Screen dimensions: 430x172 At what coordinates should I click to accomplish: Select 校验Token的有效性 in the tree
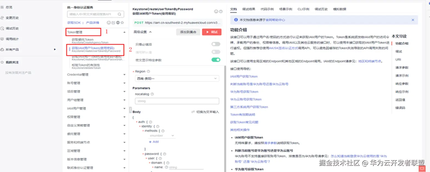pos(86,66)
